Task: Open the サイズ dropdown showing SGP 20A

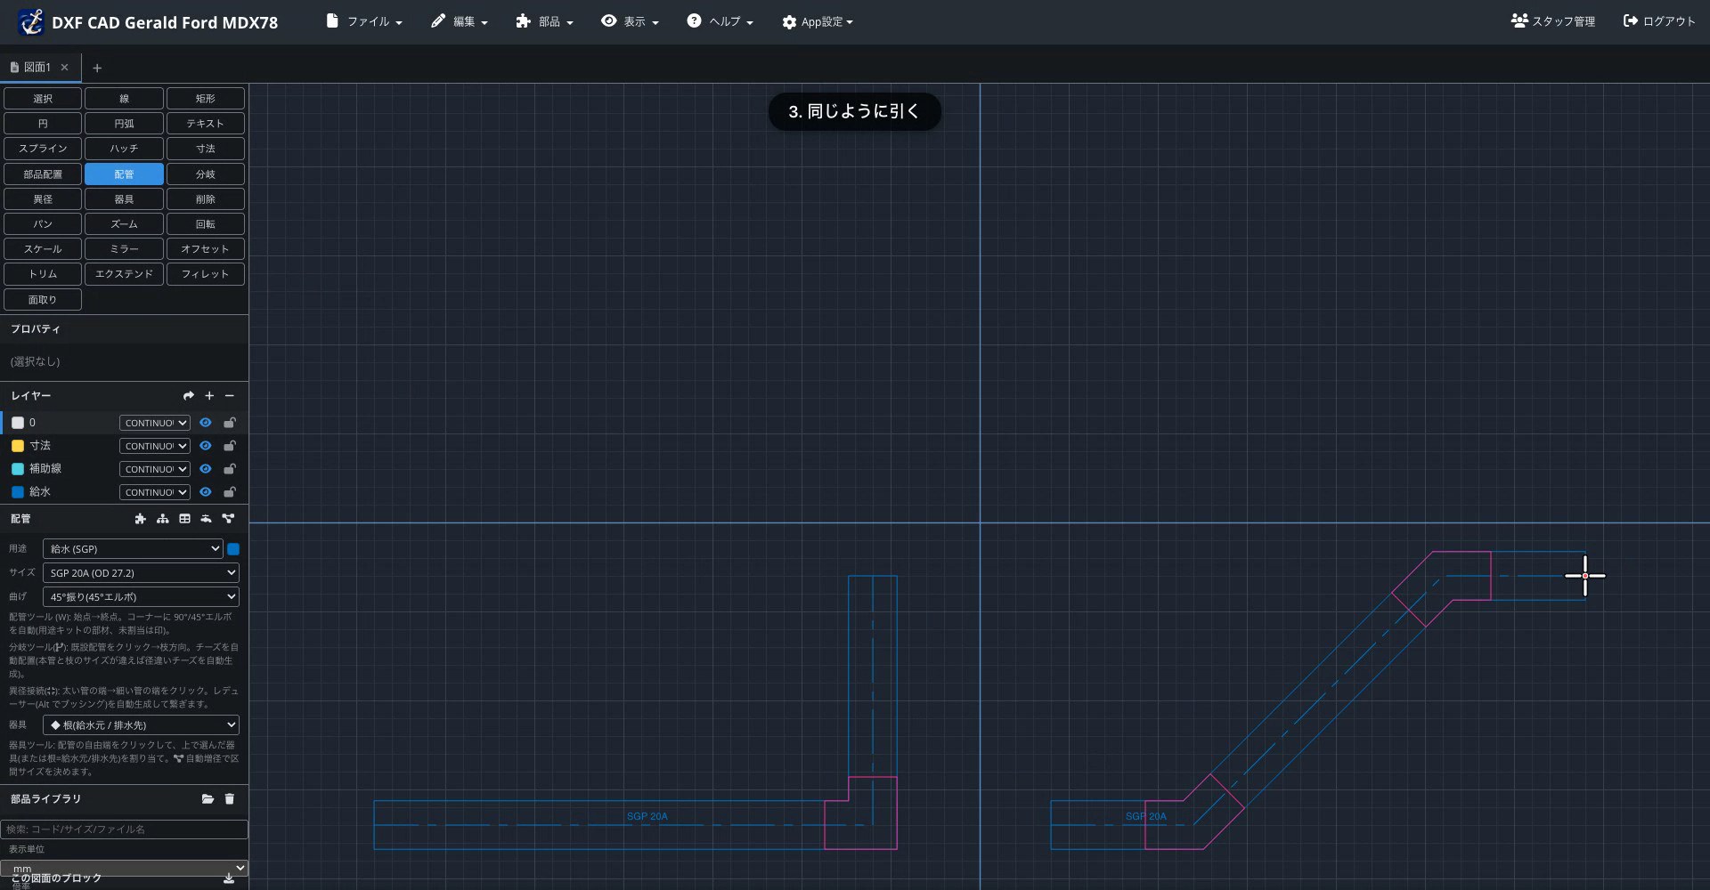Action: point(142,573)
